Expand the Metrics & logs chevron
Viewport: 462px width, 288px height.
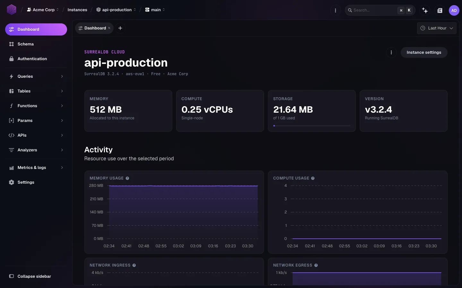click(62, 168)
